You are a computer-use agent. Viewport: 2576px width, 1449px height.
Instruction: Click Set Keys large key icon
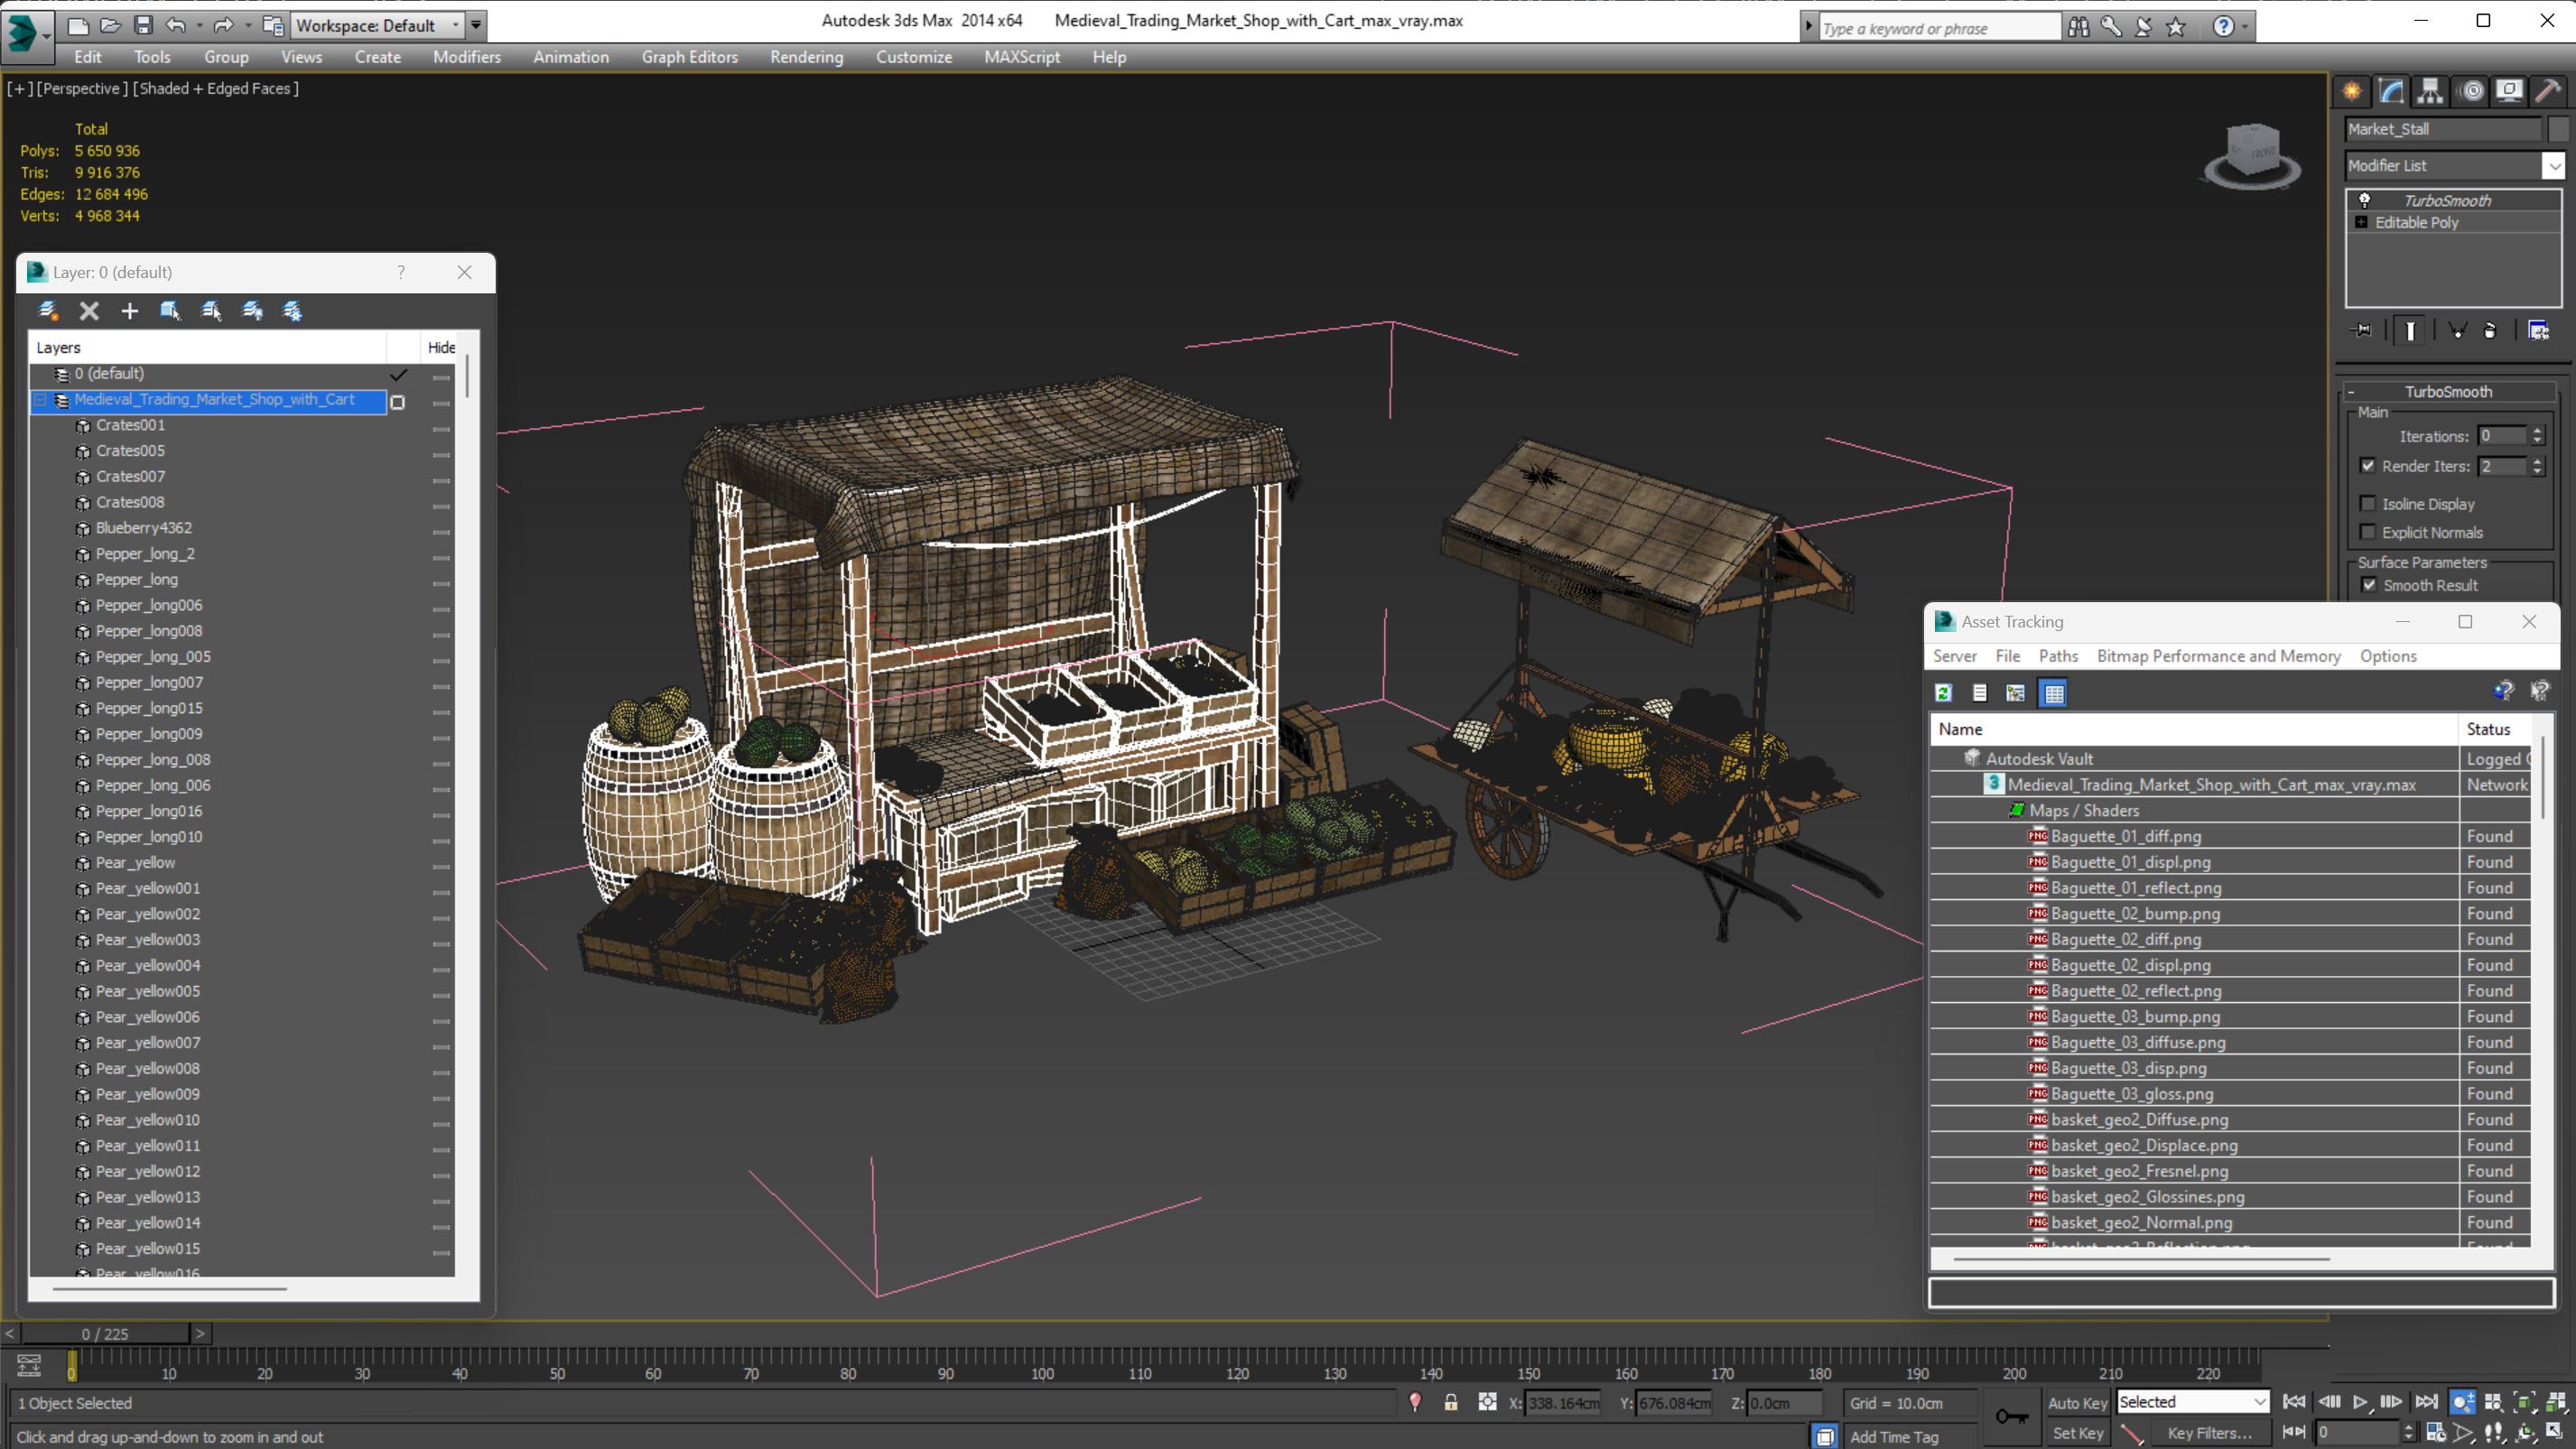coord(2012,1416)
